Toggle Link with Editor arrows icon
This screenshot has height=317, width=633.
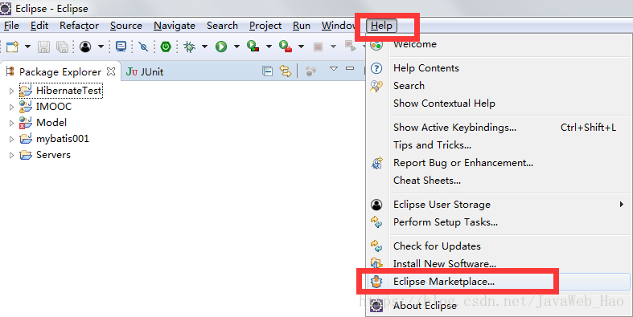pos(286,71)
